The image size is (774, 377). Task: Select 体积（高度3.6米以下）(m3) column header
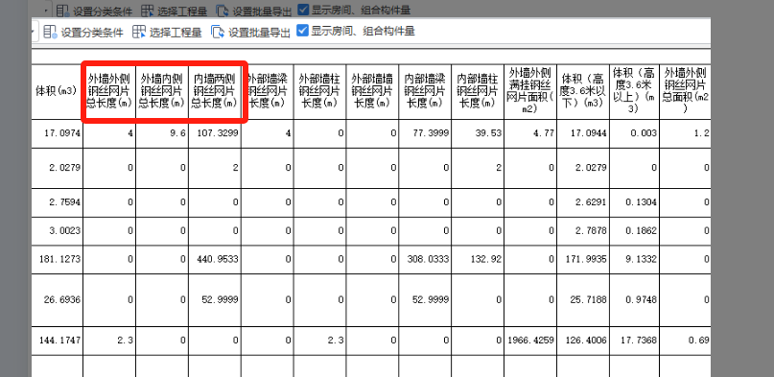click(583, 91)
